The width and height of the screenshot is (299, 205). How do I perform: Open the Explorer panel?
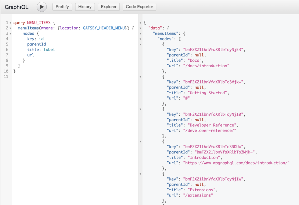click(x=109, y=7)
